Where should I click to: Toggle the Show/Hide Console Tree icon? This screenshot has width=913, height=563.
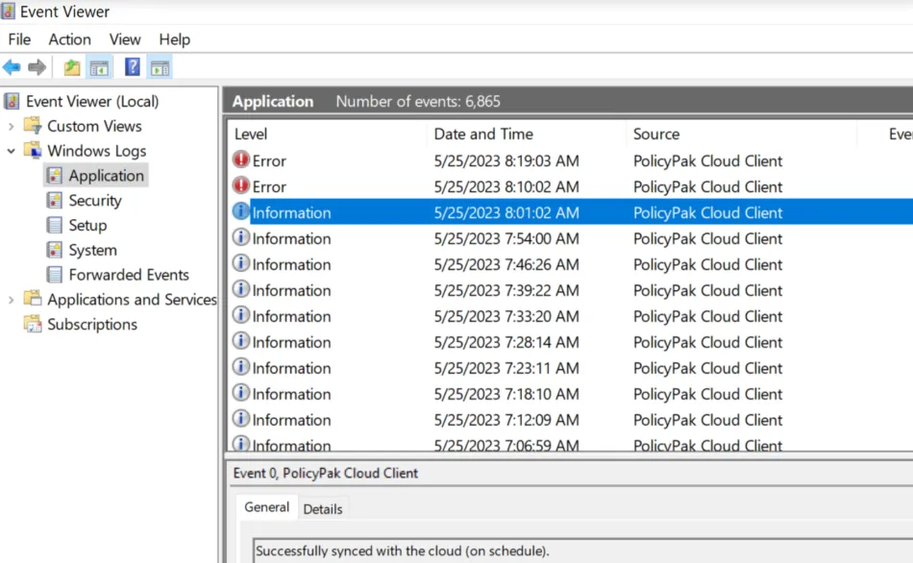(99, 67)
